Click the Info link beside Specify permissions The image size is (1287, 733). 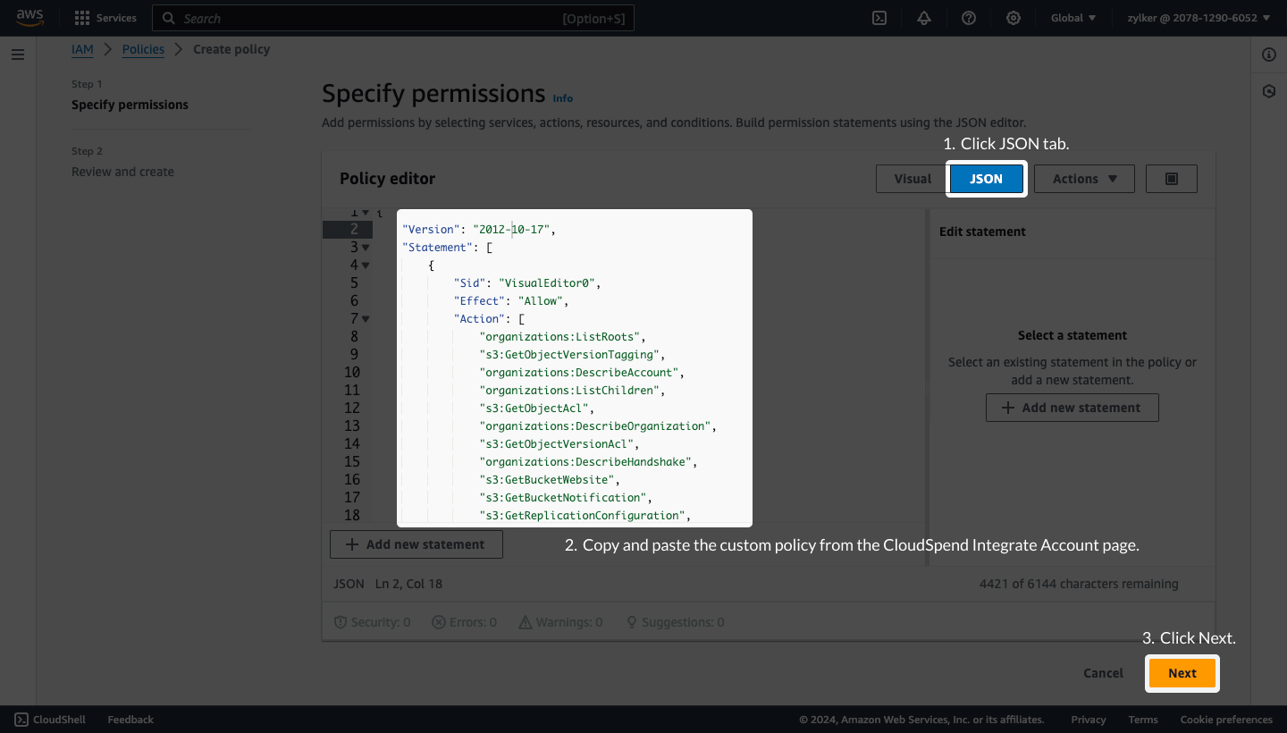point(563,97)
